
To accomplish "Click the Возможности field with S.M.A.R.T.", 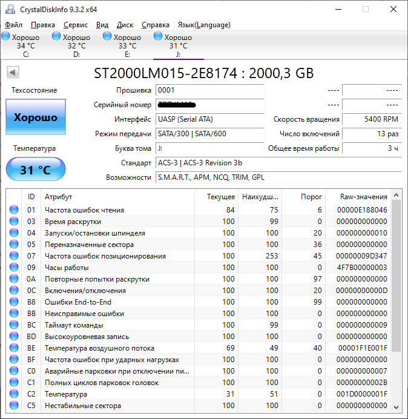I will point(278,177).
